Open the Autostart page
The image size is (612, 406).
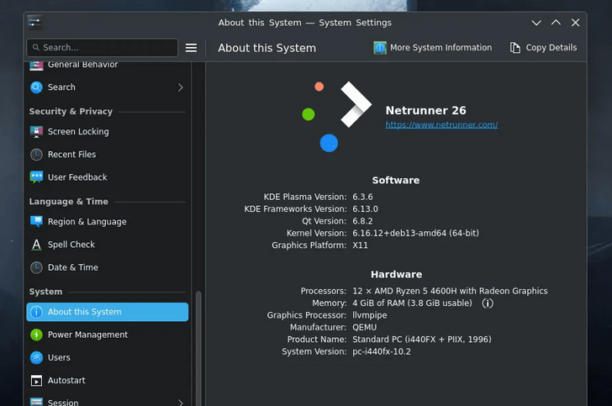(108, 380)
